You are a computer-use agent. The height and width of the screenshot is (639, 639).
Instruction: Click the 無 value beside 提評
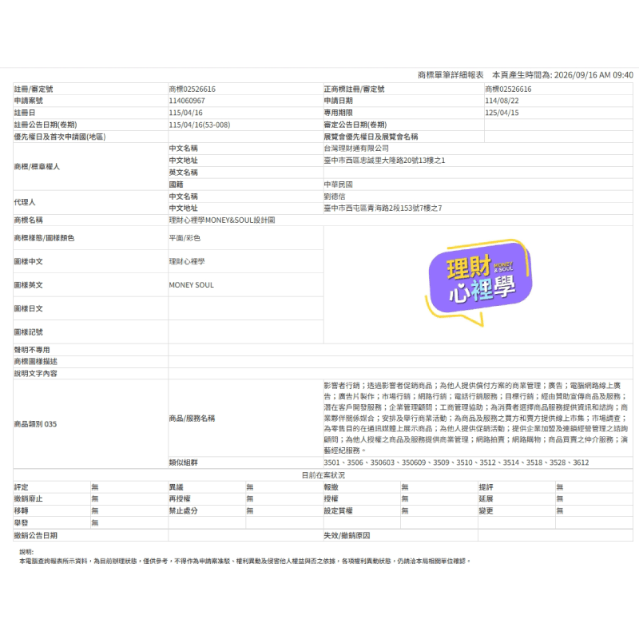tap(560, 487)
